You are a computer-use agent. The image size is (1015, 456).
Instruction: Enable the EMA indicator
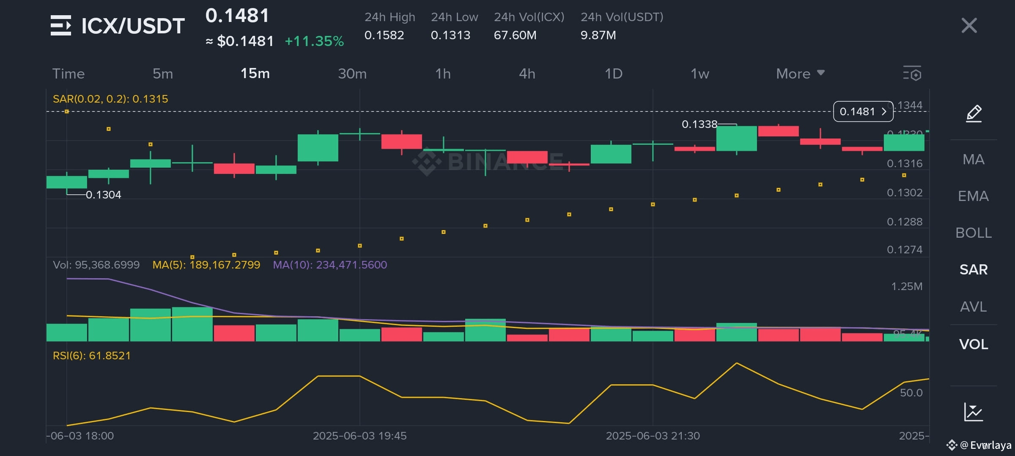(973, 196)
